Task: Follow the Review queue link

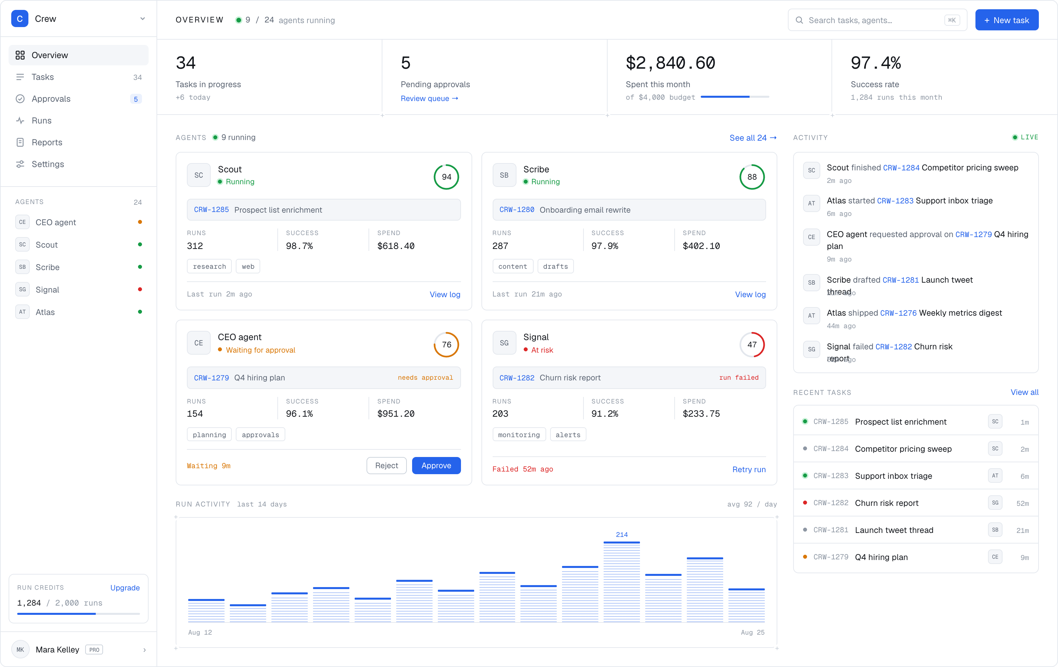Action: (429, 98)
